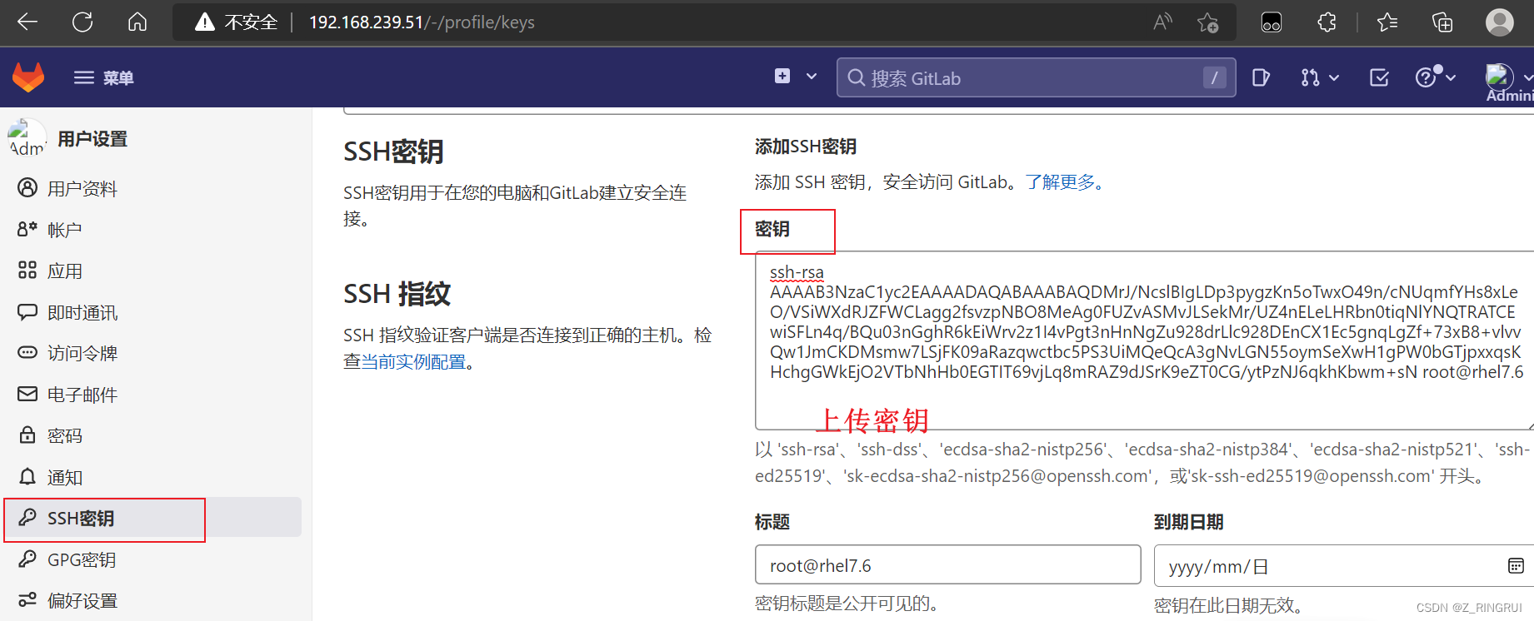Click the 到期日期 date field
The image size is (1534, 621).
(x=1343, y=566)
